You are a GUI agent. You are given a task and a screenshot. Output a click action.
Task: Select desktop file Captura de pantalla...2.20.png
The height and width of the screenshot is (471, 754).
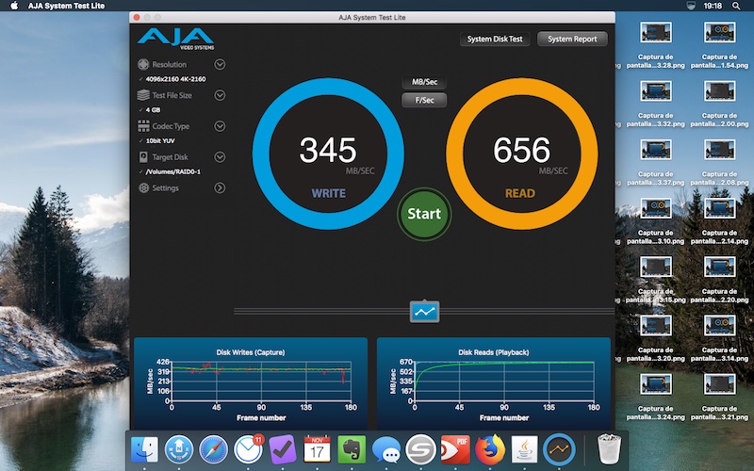click(719, 280)
